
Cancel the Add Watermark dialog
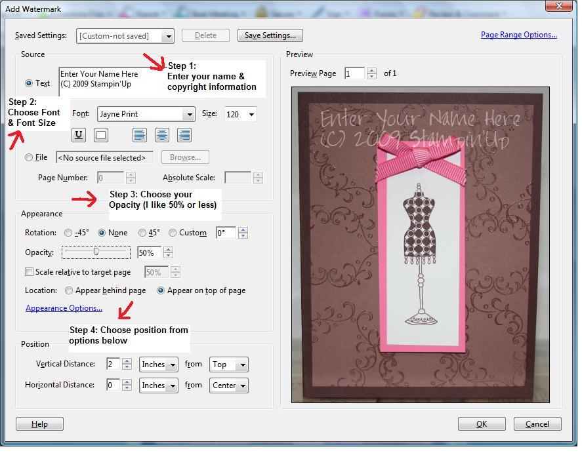(x=537, y=424)
